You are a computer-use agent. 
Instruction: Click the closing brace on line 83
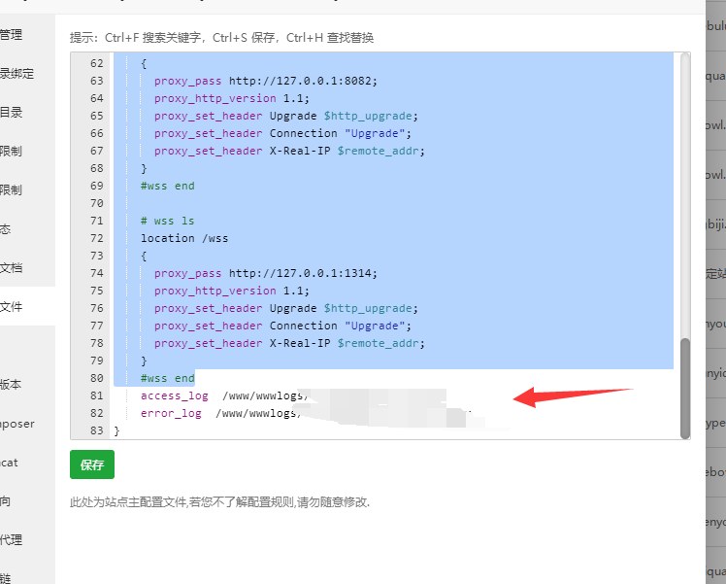click(116, 430)
